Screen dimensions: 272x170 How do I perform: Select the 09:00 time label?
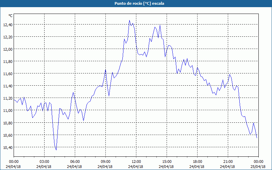(x=106, y=162)
